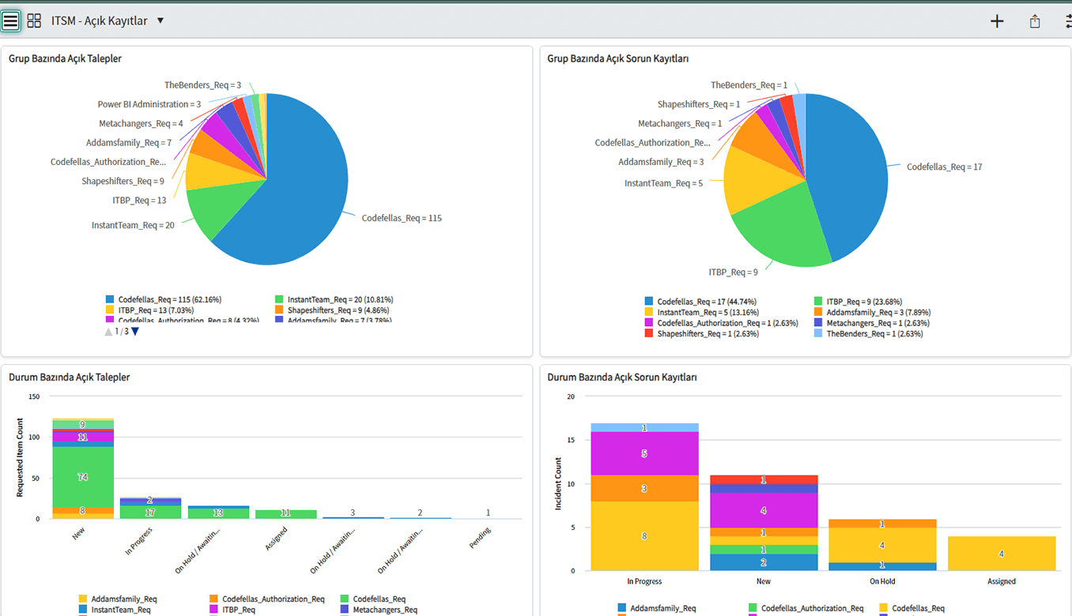1072x616 pixels.
Task: Click Durum Bazında Açık Sorun Kayıtları title
Action: click(x=622, y=377)
